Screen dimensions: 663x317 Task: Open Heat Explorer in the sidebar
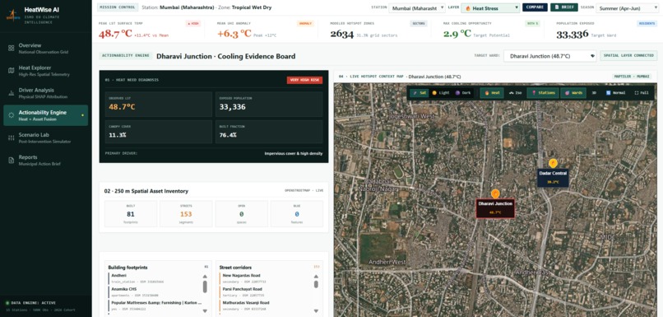click(x=46, y=71)
